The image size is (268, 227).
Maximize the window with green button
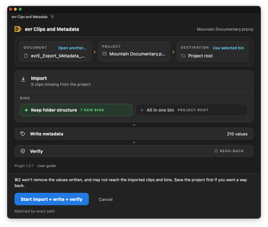(20, 9)
